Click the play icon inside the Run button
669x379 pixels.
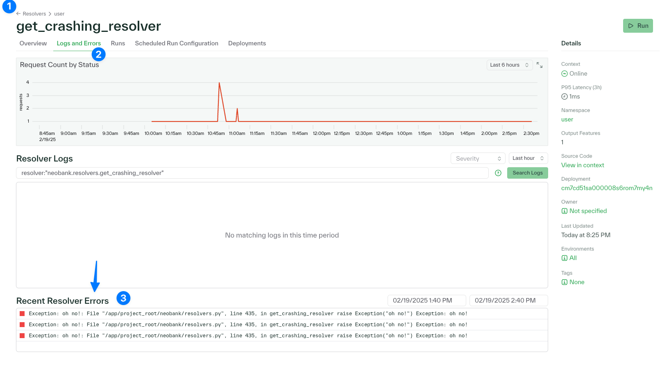(x=631, y=25)
